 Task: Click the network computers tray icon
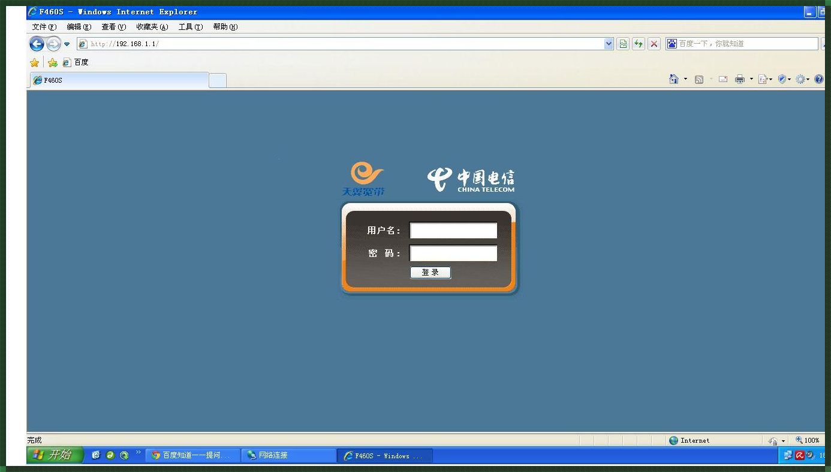788,455
